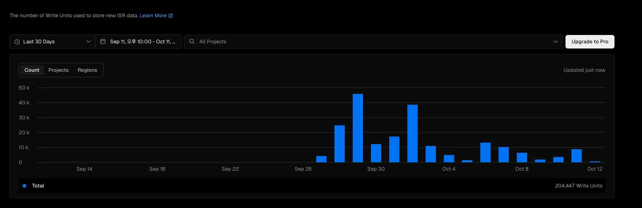Click the 204,447 Write Units value

click(x=579, y=186)
